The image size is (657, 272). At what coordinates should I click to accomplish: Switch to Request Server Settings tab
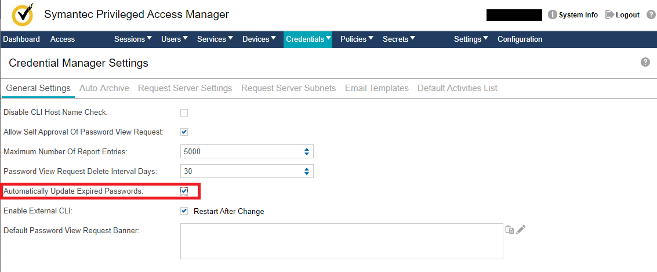(x=185, y=88)
